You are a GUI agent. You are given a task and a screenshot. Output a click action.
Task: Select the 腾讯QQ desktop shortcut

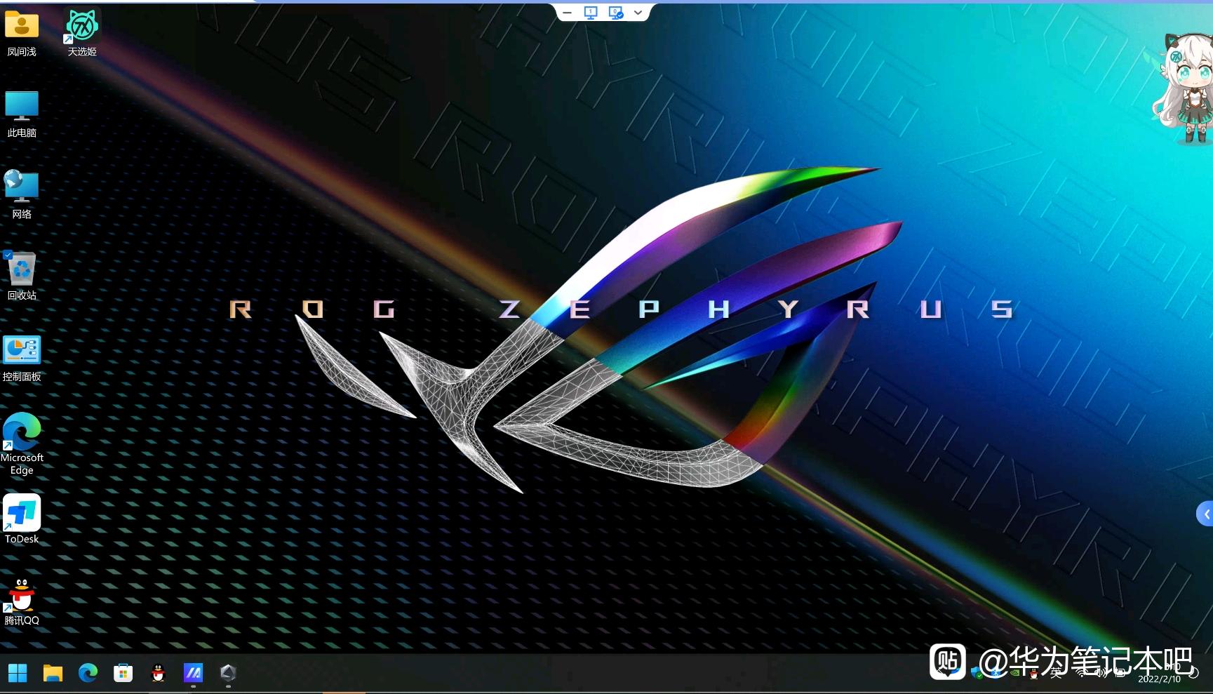22,602
